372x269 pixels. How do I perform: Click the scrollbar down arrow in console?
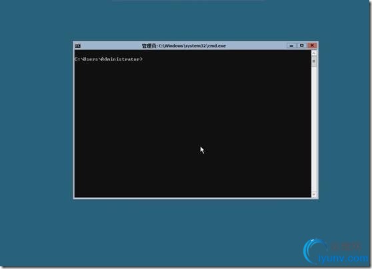tap(313, 194)
